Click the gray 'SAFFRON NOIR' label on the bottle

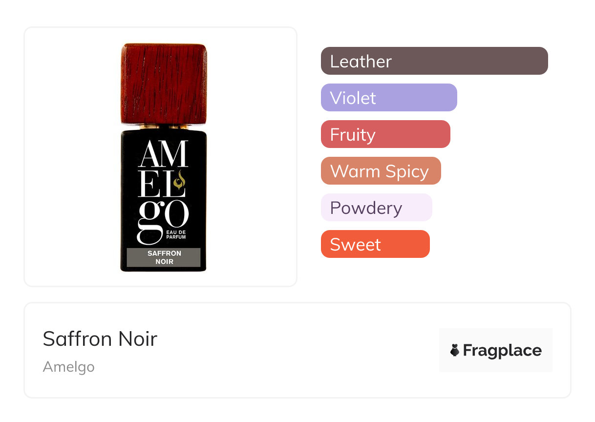point(164,257)
